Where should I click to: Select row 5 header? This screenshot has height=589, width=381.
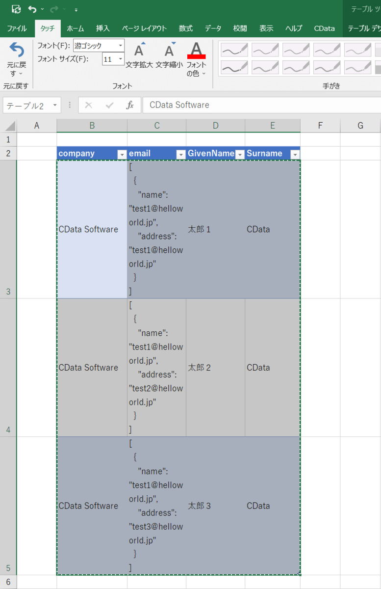click(x=8, y=506)
